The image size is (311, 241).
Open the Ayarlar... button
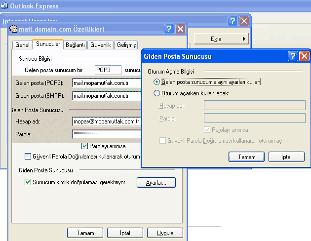[156, 183]
